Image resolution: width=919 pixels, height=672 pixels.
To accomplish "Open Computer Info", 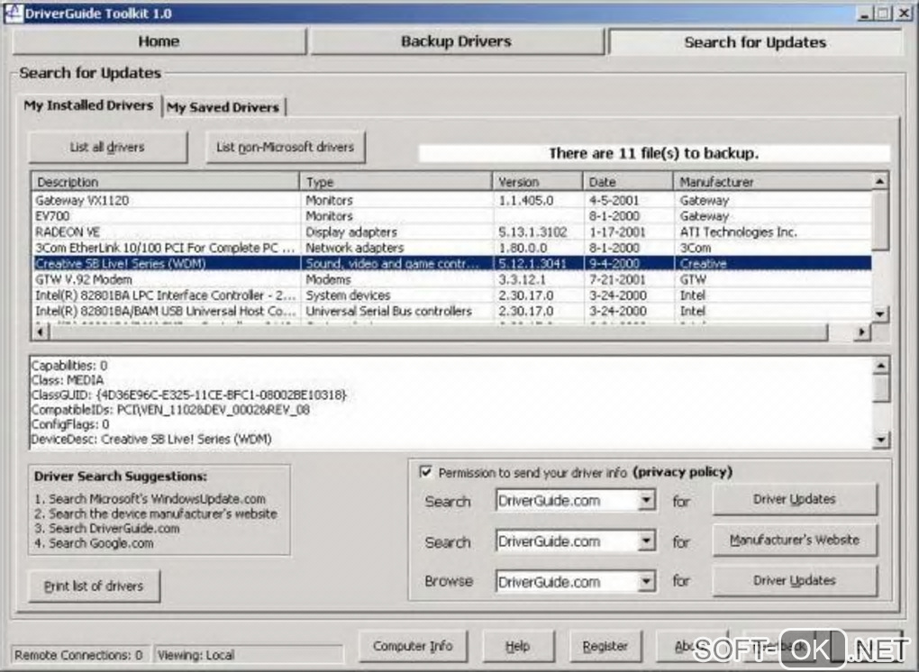I will [x=413, y=646].
